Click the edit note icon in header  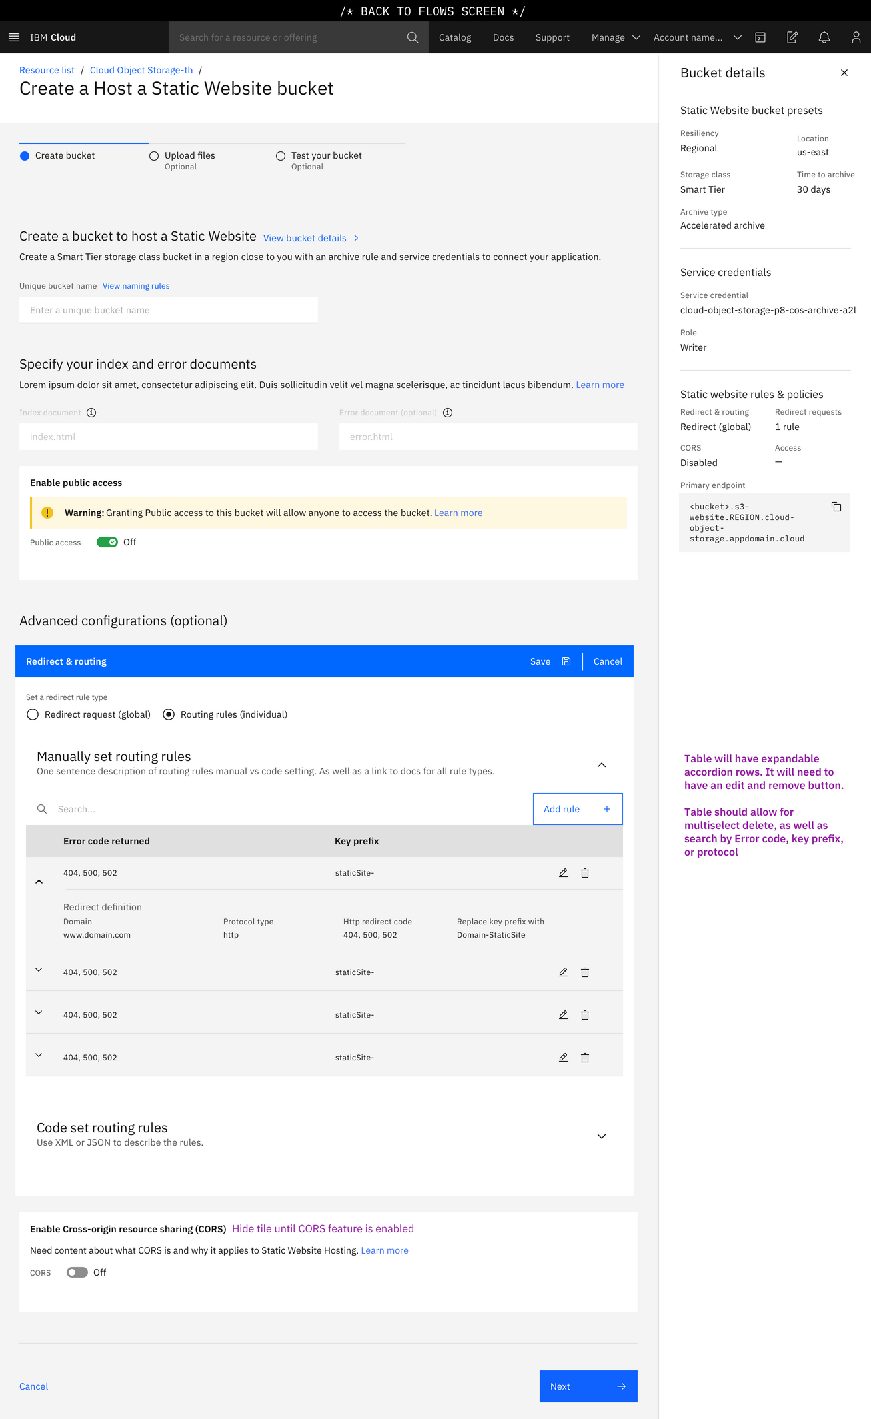tap(792, 37)
